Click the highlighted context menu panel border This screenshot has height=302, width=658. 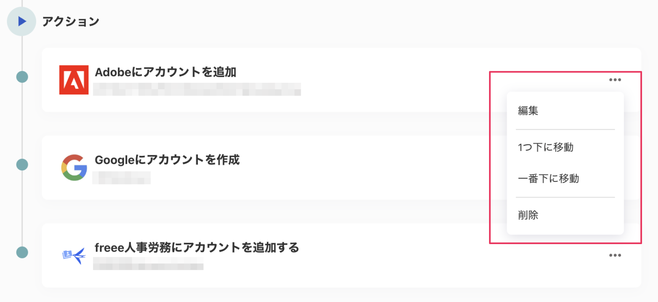coord(491,153)
